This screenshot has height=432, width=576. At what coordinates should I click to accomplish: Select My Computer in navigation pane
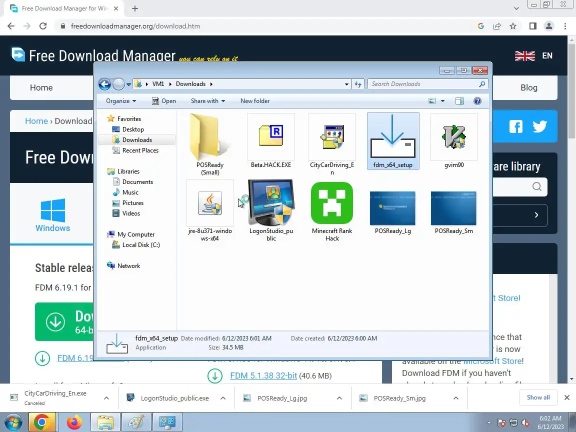tap(136, 234)
